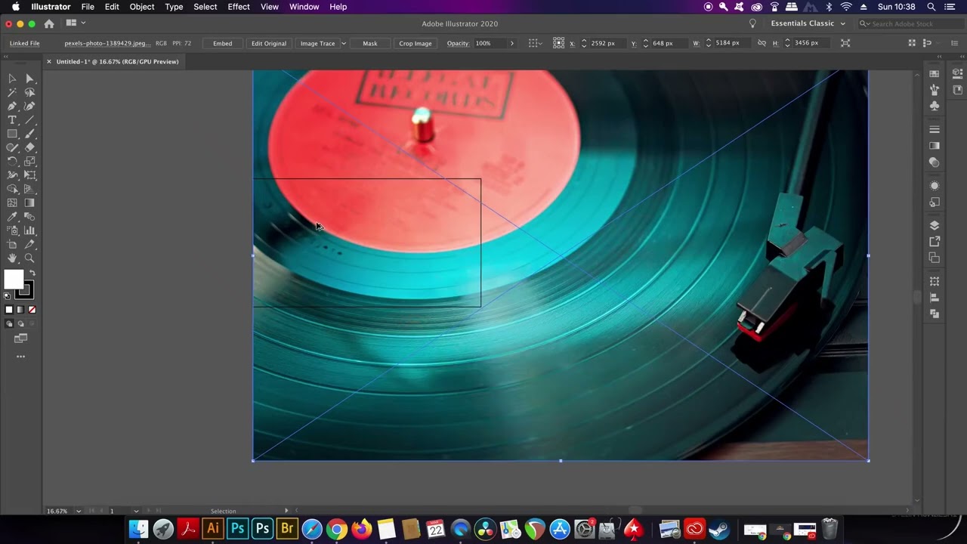Open the Align panel icon
Viewport: 967px width, 544px height.
tap(935, 298)
